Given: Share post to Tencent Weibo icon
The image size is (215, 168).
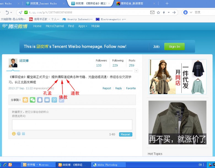Looking at the screenshot, I should [x=54, y=100].
